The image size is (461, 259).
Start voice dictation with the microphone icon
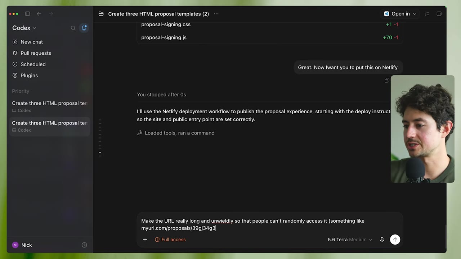(x=382, y=240)
